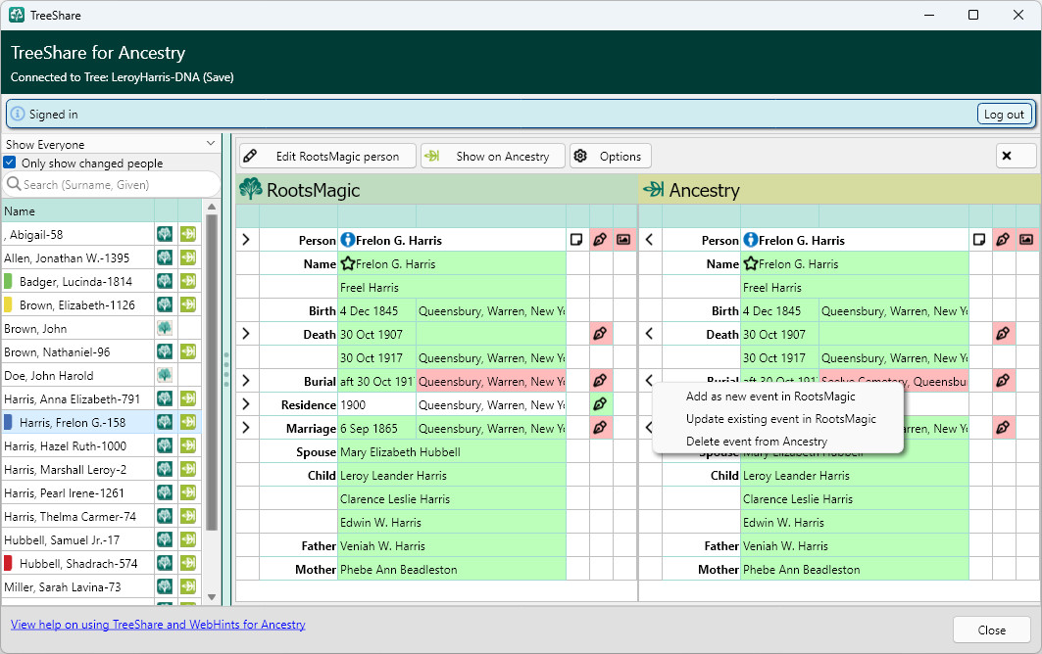Open TreeShare and WebHints help link
This screenshot has height=654, width=1042.
(x=158, y=624)
